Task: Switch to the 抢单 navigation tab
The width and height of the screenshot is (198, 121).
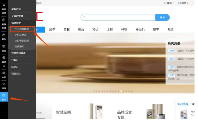Action: coord(52,30)
